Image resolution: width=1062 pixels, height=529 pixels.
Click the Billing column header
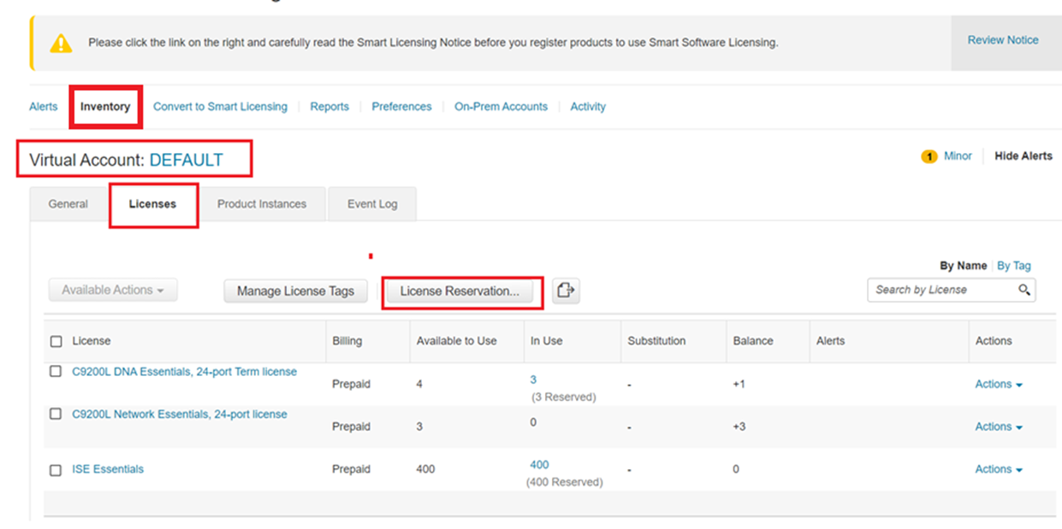point(347,341)
